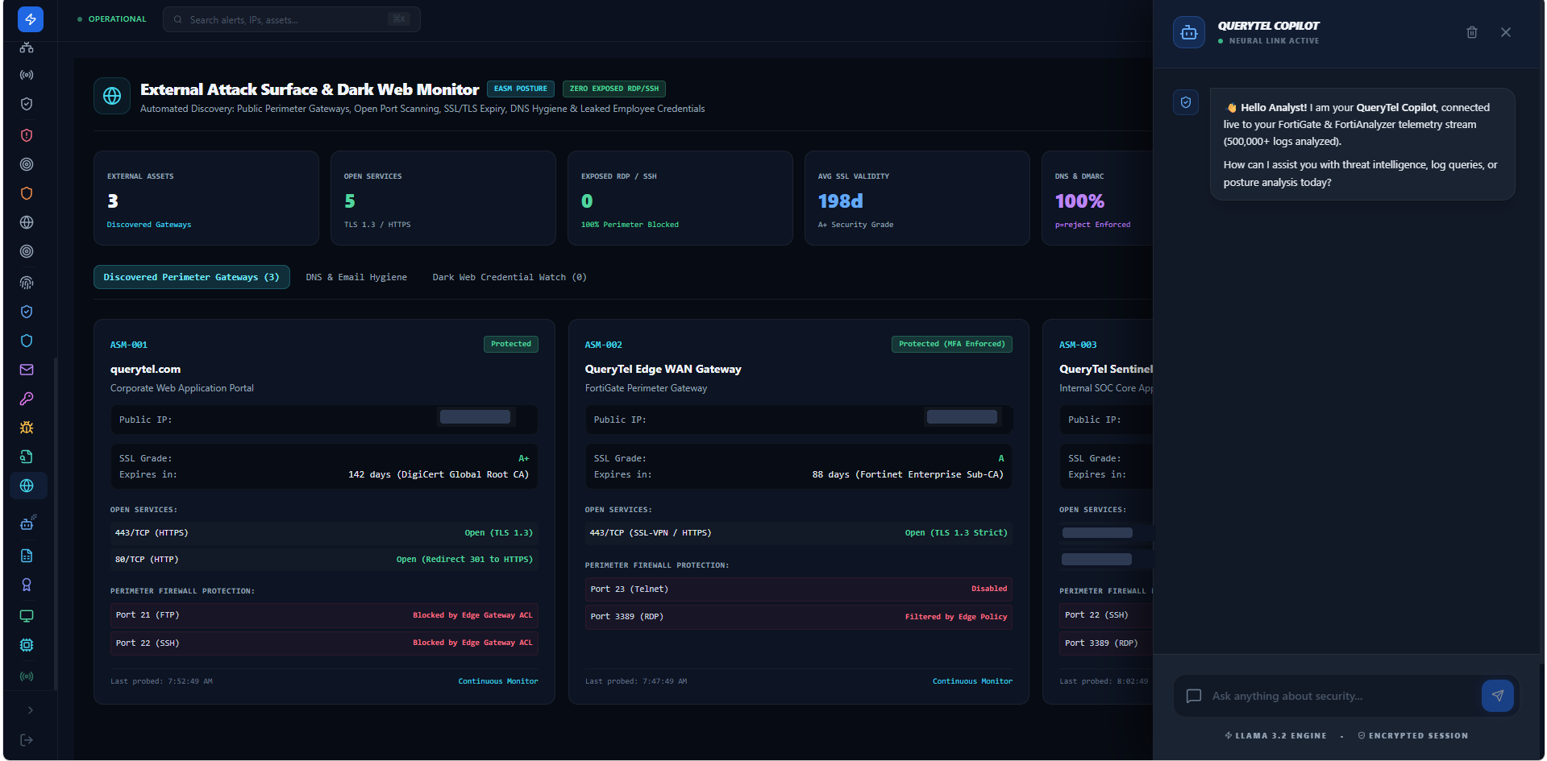The image size is (1547, 761).
Task: Open the award ribbon sidebar icon
Action: [x=27, y=585]
